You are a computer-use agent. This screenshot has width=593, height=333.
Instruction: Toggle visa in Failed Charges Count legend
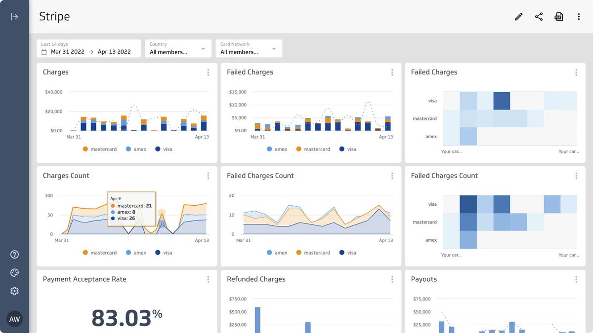coord(348,253)
